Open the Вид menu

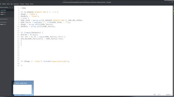click(11, 4)
